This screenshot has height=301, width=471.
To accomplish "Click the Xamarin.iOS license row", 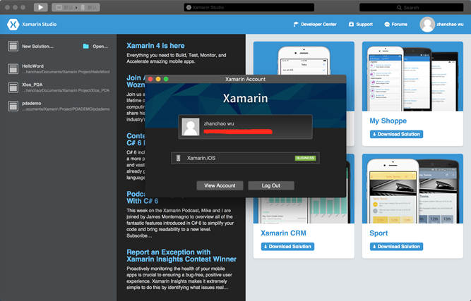I will point(245,158).
